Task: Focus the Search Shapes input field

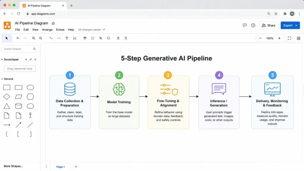Action: 20,49
